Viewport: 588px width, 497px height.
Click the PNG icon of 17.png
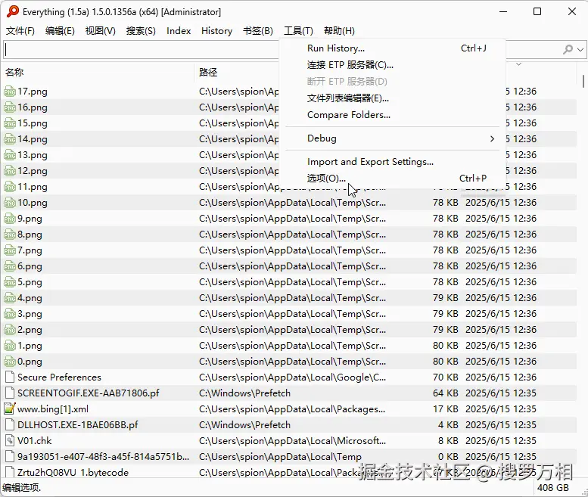click(x=10, y=92)
